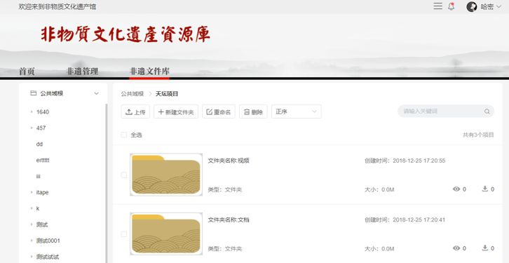Image resolution: width=509 pixels, height=263 pixels.
Task: Expand the itape tree node arrow
Action: [x=32, y=192]
